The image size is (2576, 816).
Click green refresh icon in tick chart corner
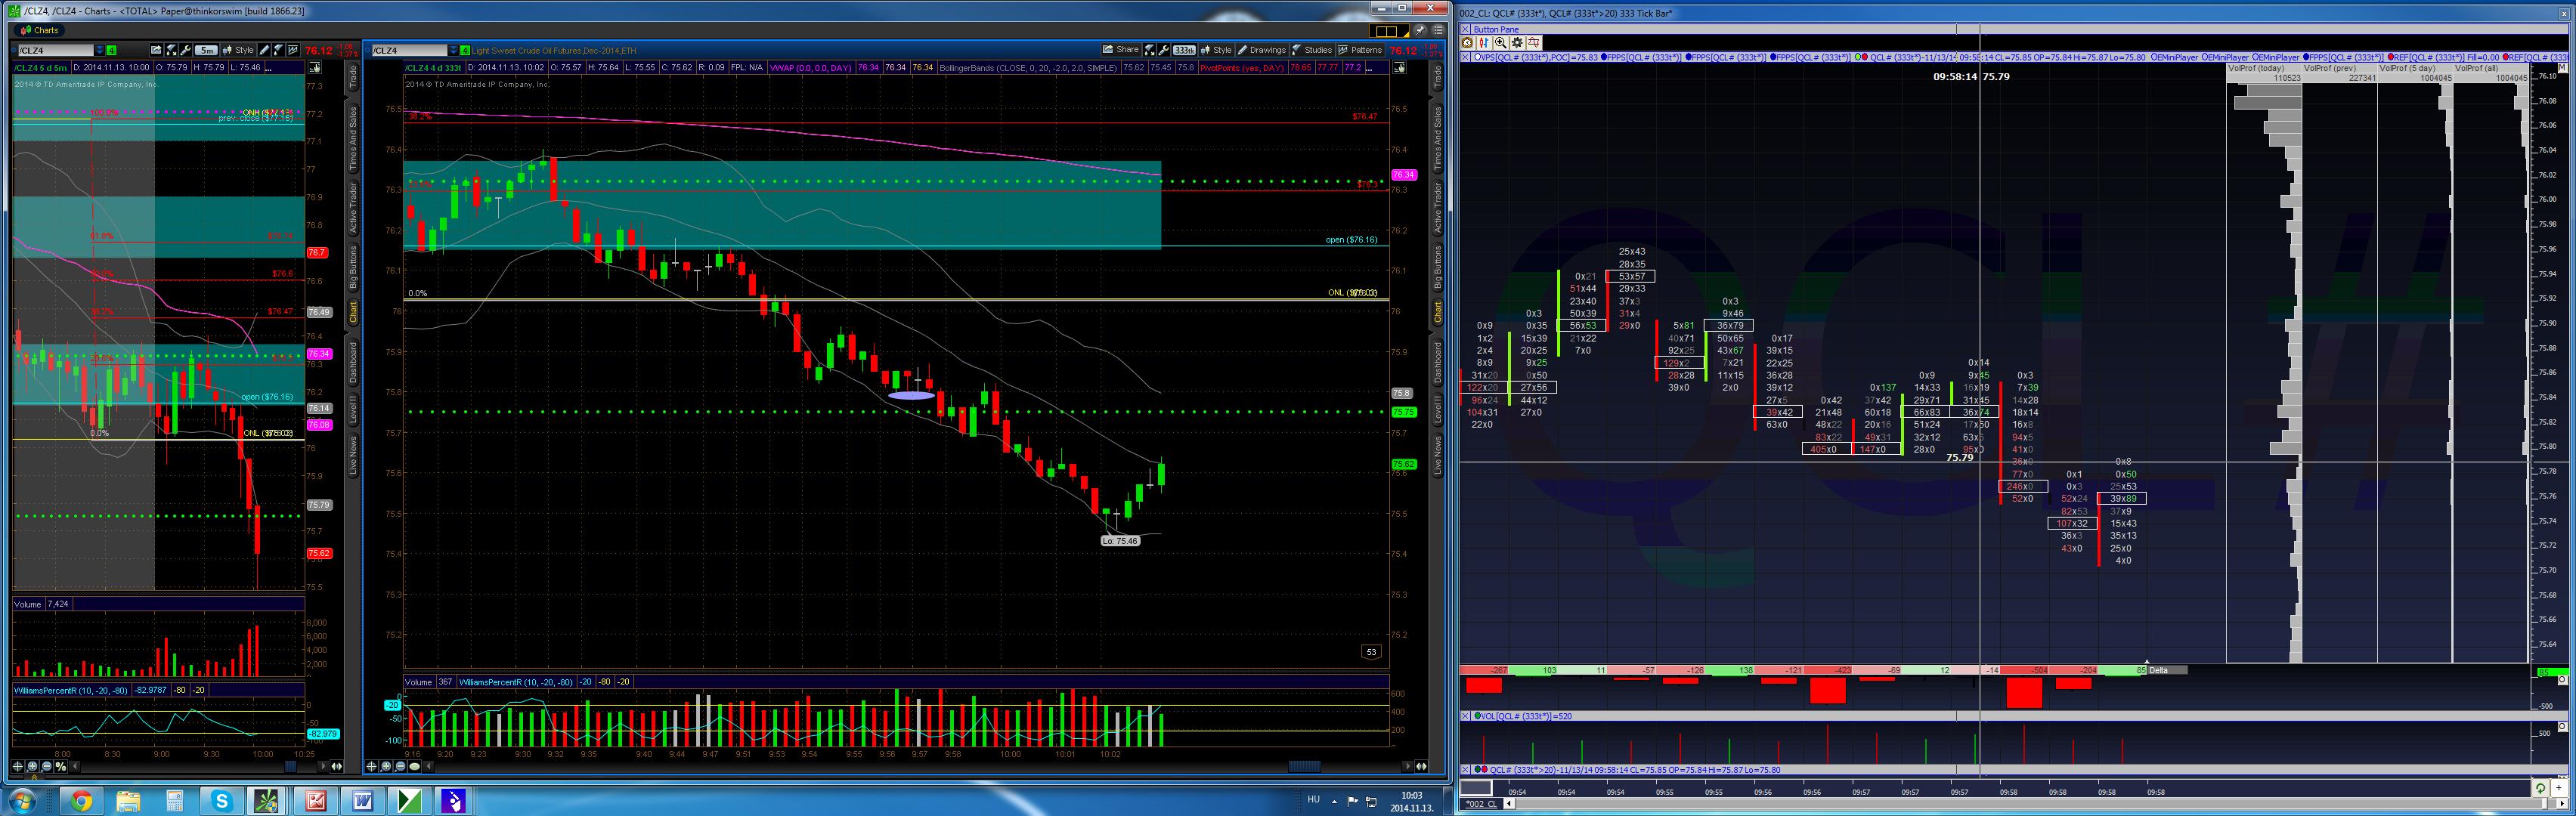tap(2540, 788)
